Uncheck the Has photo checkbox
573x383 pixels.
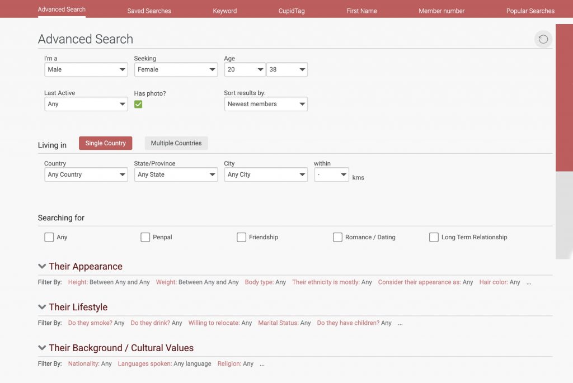coord(138,105)
